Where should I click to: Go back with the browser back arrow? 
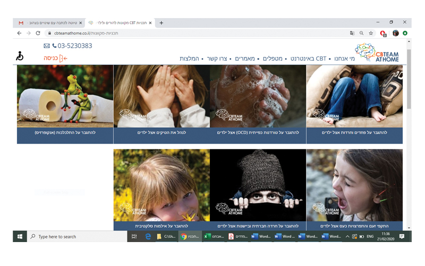coord(19,33)
